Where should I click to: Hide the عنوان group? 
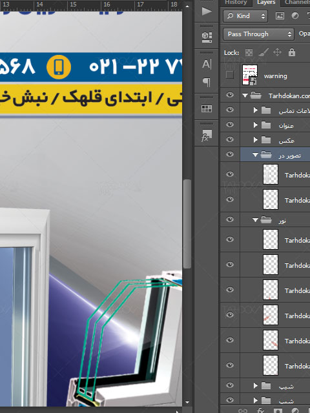pos(230,125)
